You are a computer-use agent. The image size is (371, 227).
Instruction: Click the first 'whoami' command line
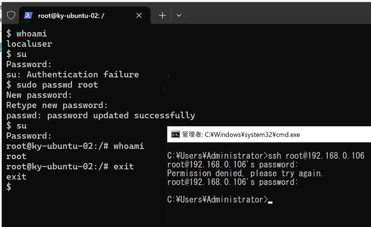26,34
